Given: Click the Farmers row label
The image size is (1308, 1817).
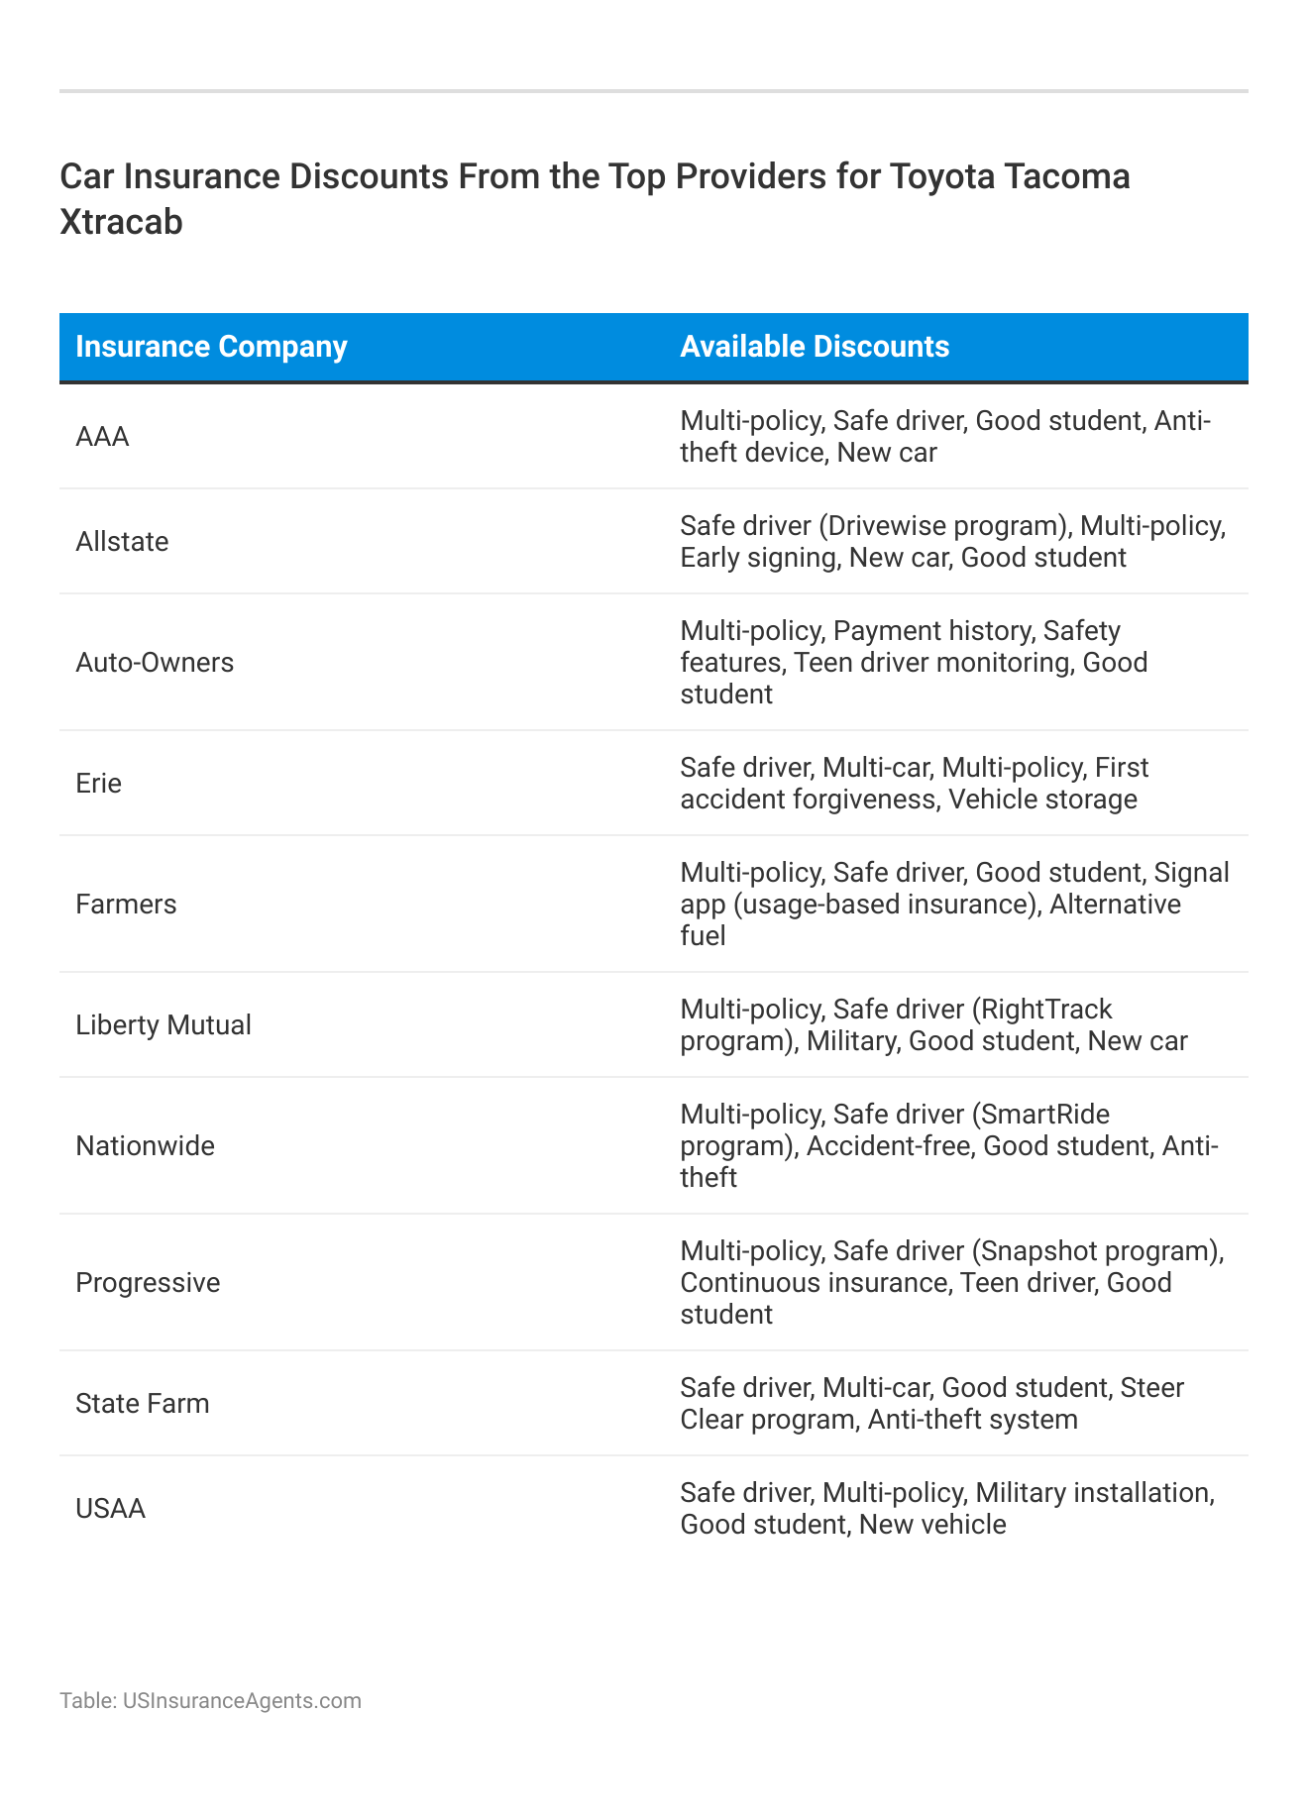Looking at the screenshot, I should pyautogui.click(x=126, y=905).
